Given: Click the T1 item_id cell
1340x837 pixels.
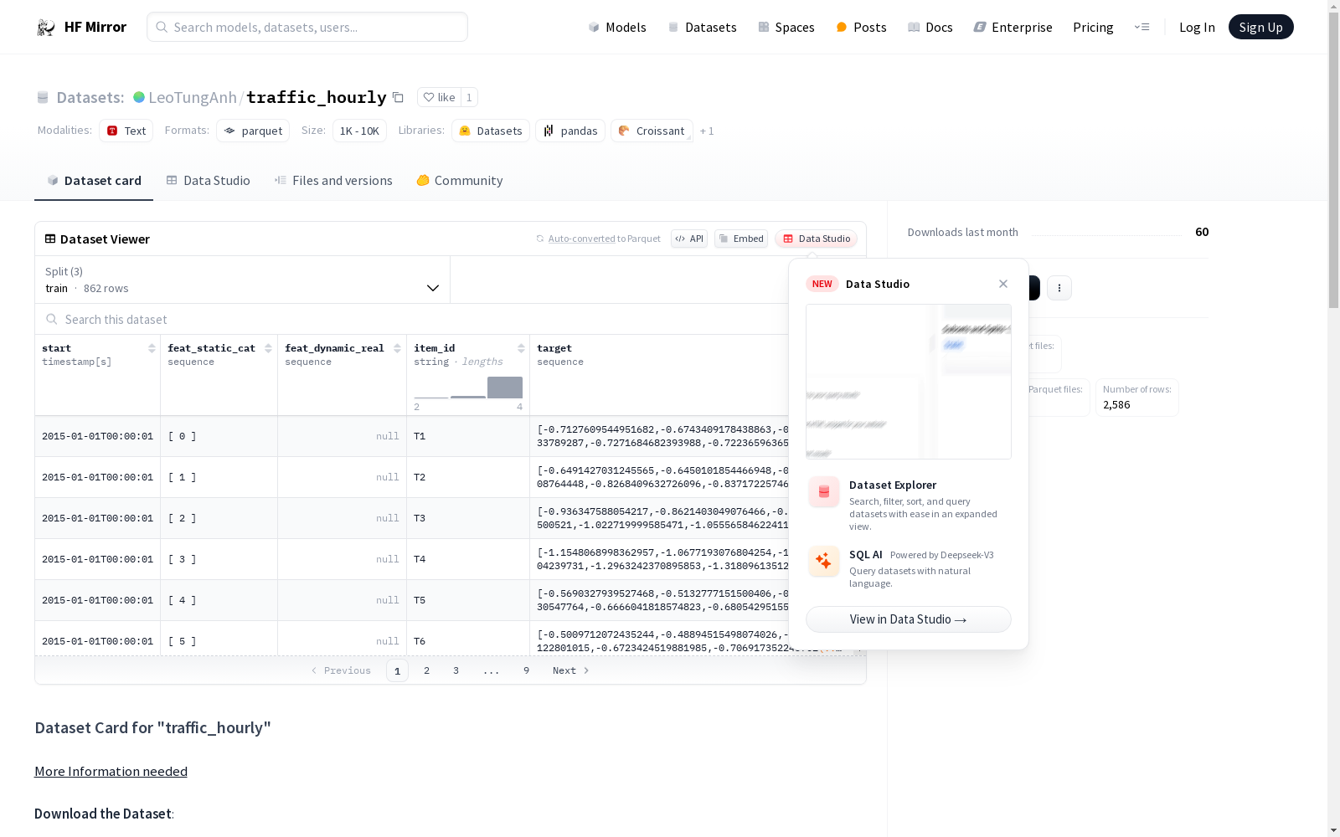Looking at the screenshot, I should [x=468, y=436].
